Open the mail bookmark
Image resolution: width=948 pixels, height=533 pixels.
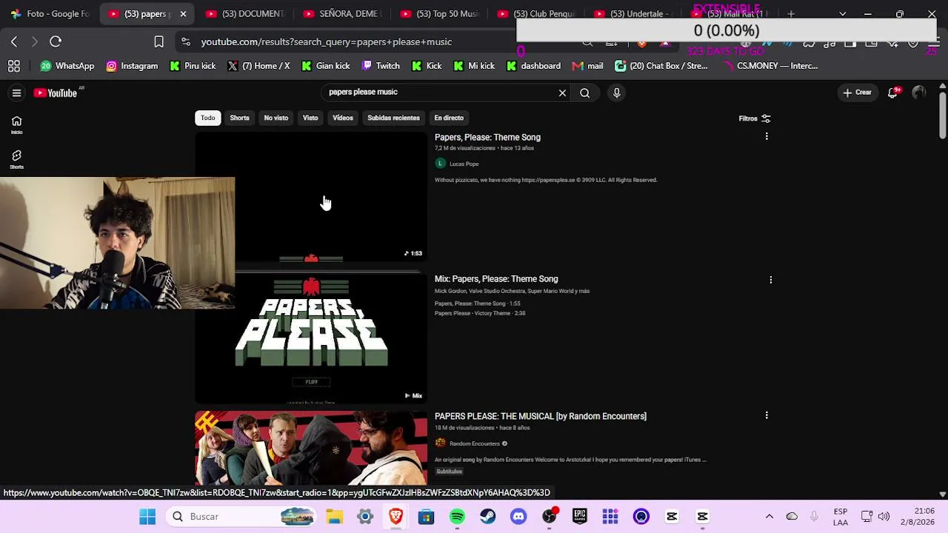click(588, 66)
